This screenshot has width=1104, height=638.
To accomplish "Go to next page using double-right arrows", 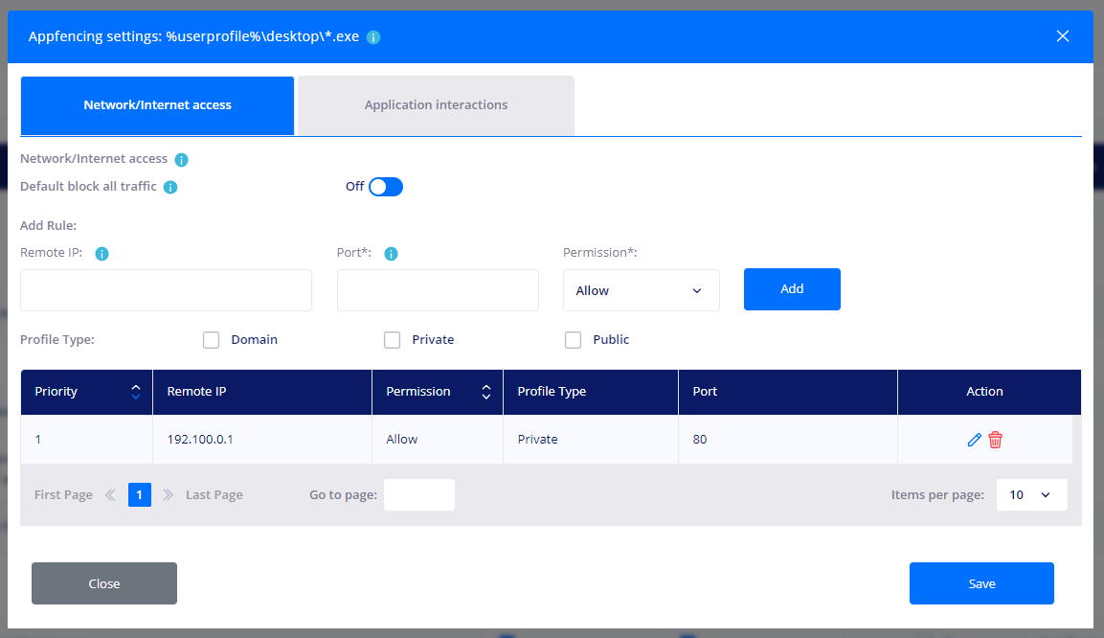I will click(x=169, y=495).
